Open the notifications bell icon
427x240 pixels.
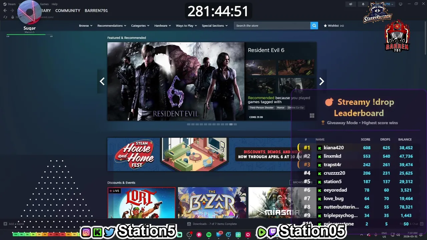[363, 4]
